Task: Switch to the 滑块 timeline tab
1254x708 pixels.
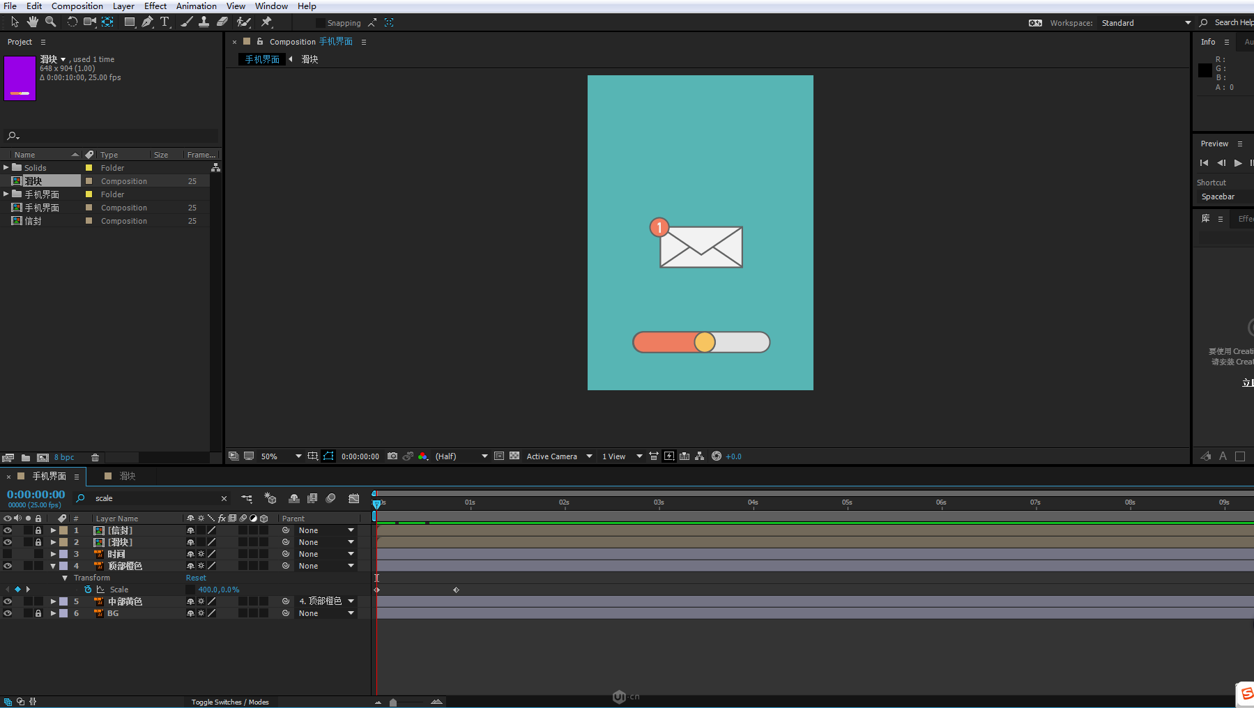Action: [x=127, y=476]
